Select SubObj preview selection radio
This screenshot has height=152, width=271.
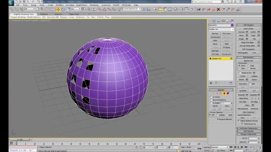click(x=218, y=115)
